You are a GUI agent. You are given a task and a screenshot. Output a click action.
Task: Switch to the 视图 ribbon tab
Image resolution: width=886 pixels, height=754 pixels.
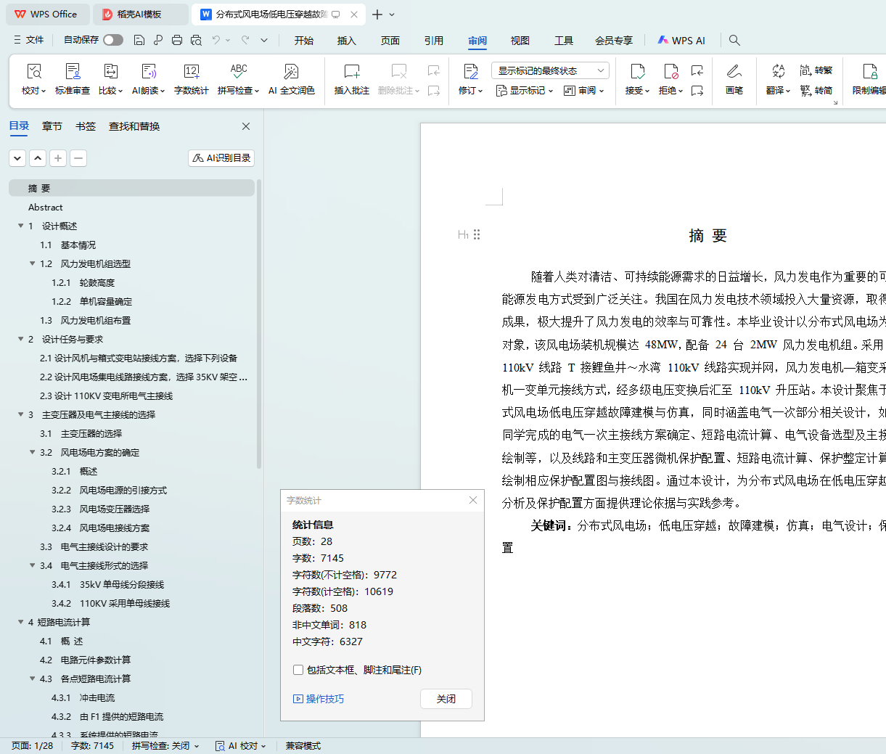coord(520,41)
